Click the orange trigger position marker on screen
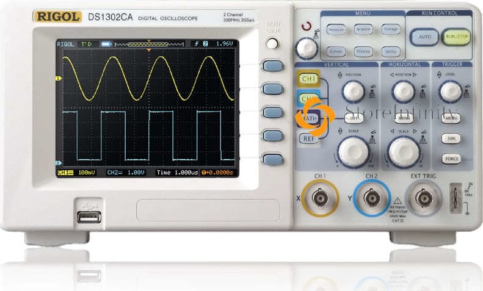The width and height of the screenshot is (483, 291). 149,50
